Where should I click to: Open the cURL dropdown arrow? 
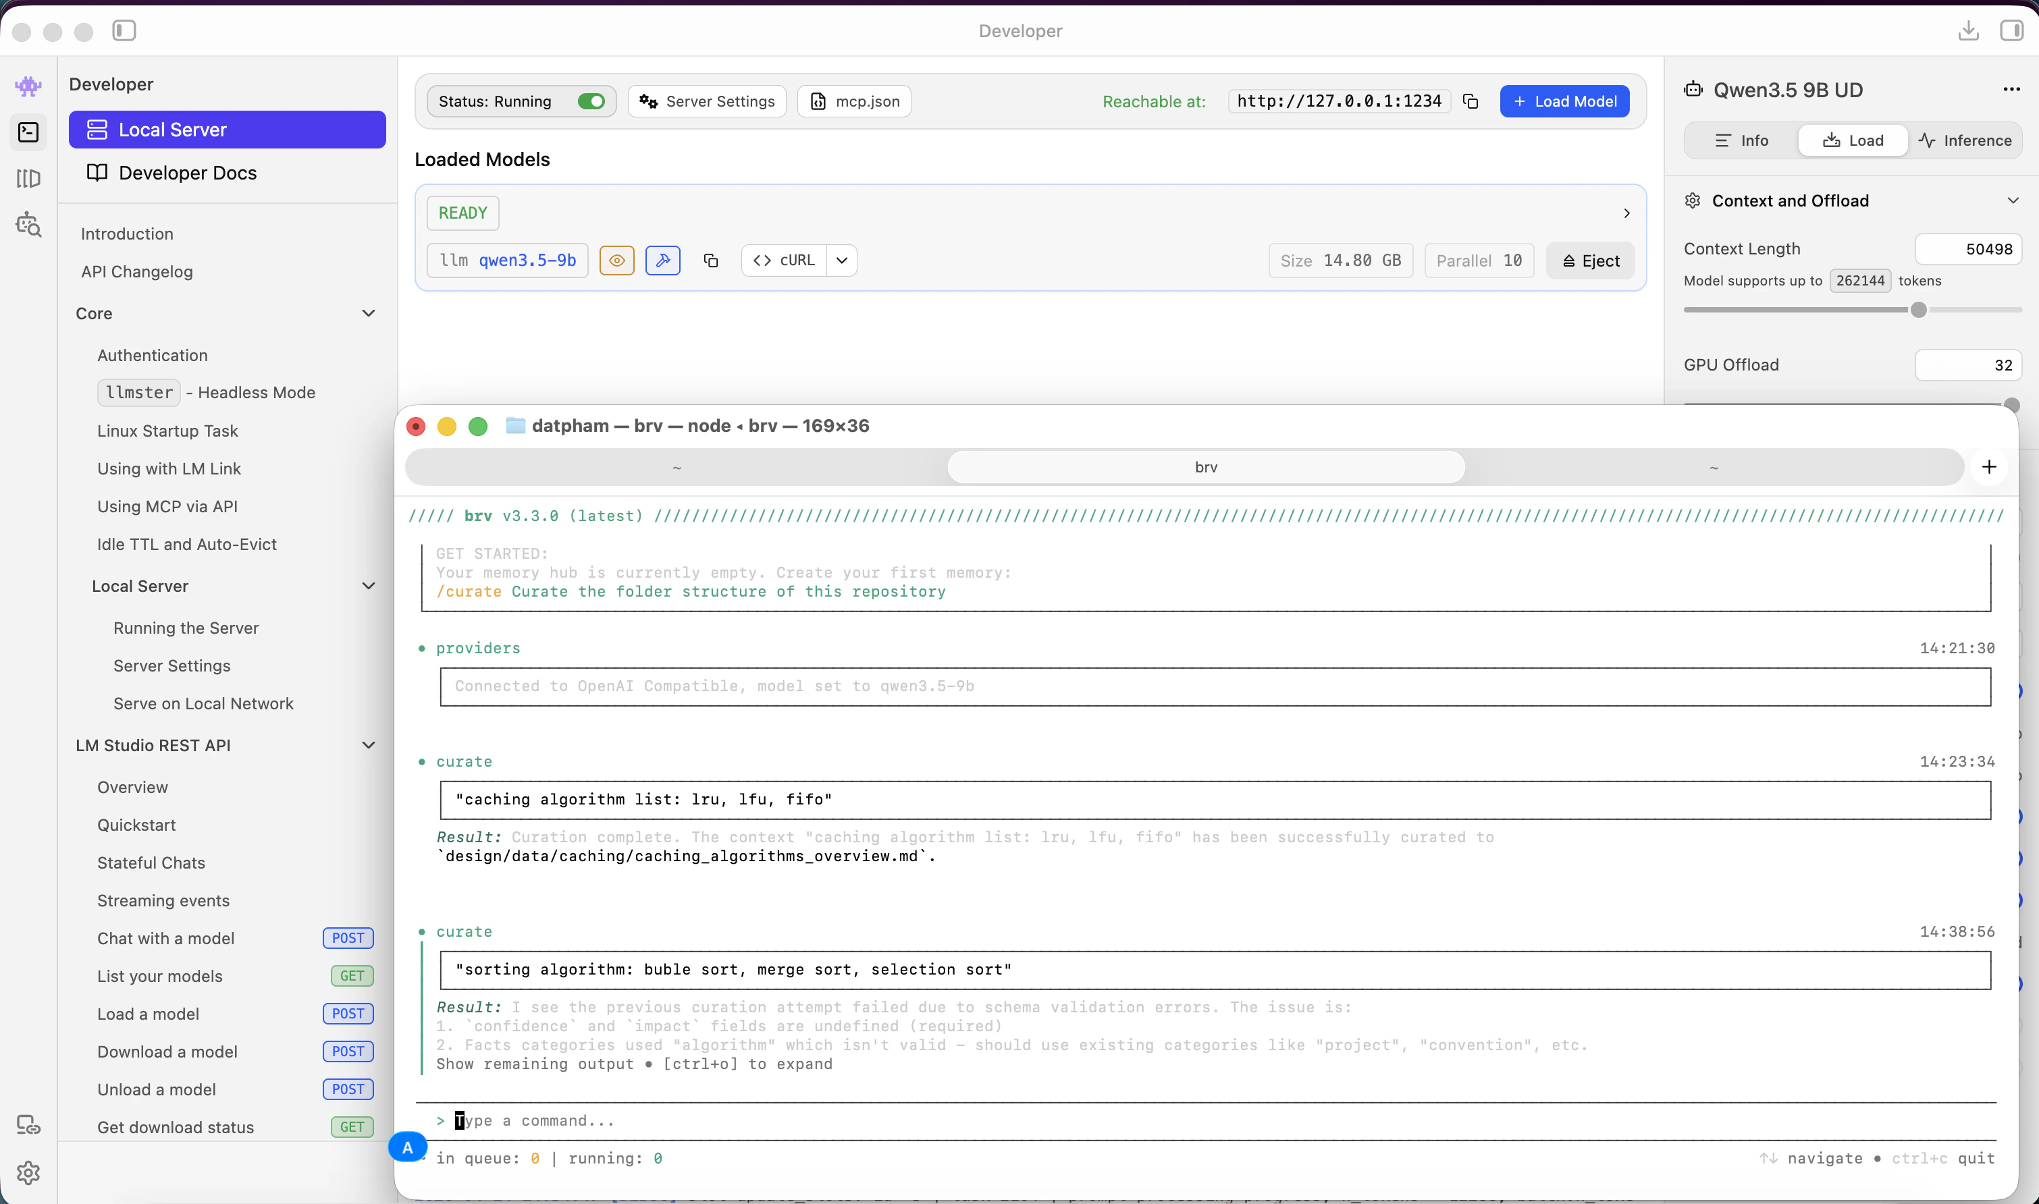tap(842, 261)
